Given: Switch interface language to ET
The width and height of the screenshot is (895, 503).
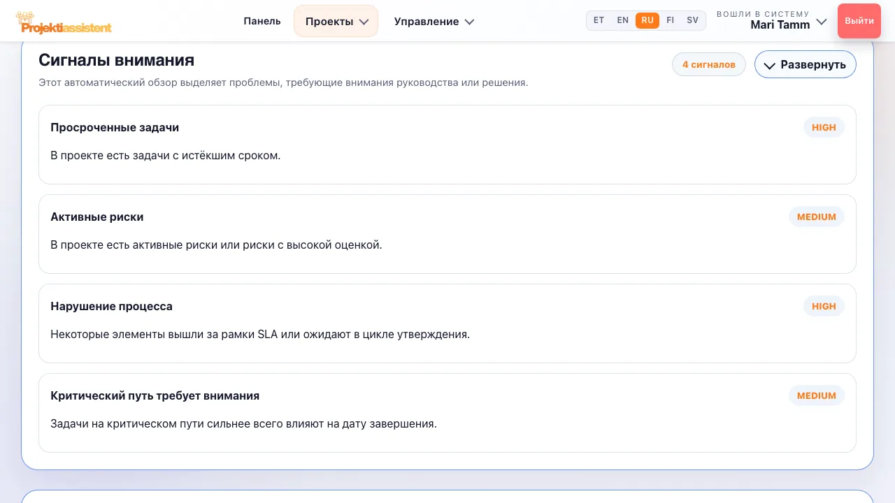Looking at the screenshot, I should (599, 20).
